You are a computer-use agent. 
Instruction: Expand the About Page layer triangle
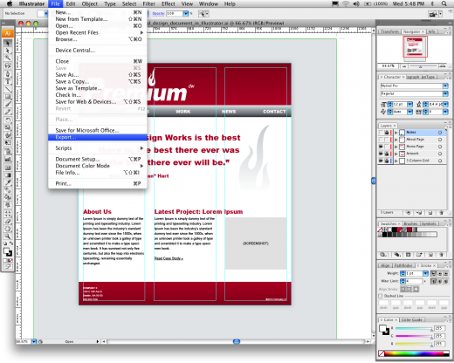[x=396, y=140]
